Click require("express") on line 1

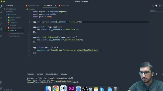[x=59, y=12]
